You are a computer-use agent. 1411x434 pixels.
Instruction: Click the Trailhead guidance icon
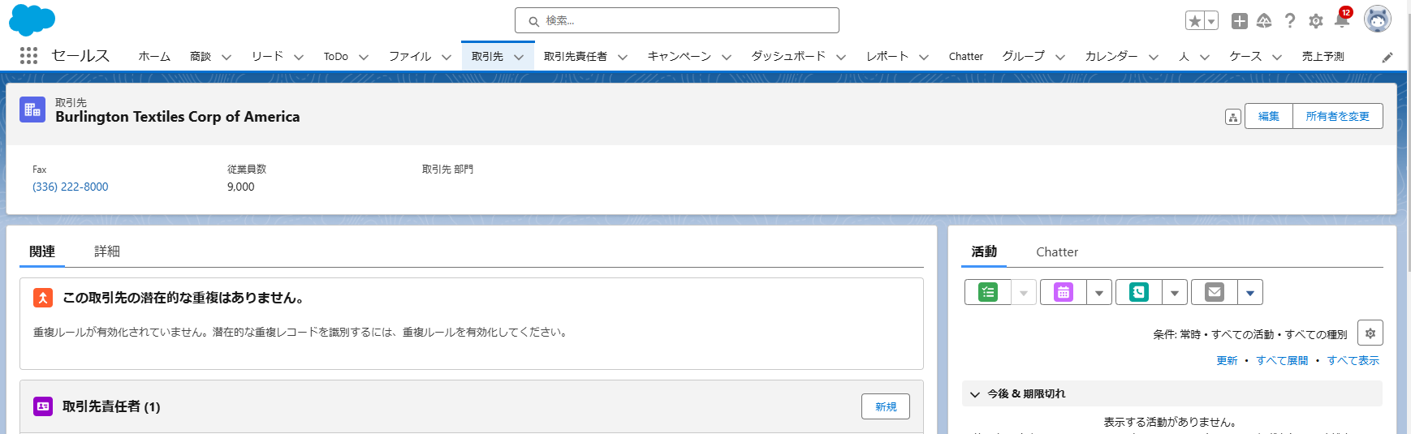pos(1264,21)
